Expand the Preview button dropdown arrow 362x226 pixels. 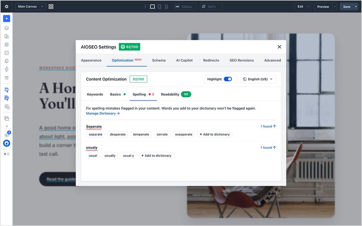click(334, 6)
